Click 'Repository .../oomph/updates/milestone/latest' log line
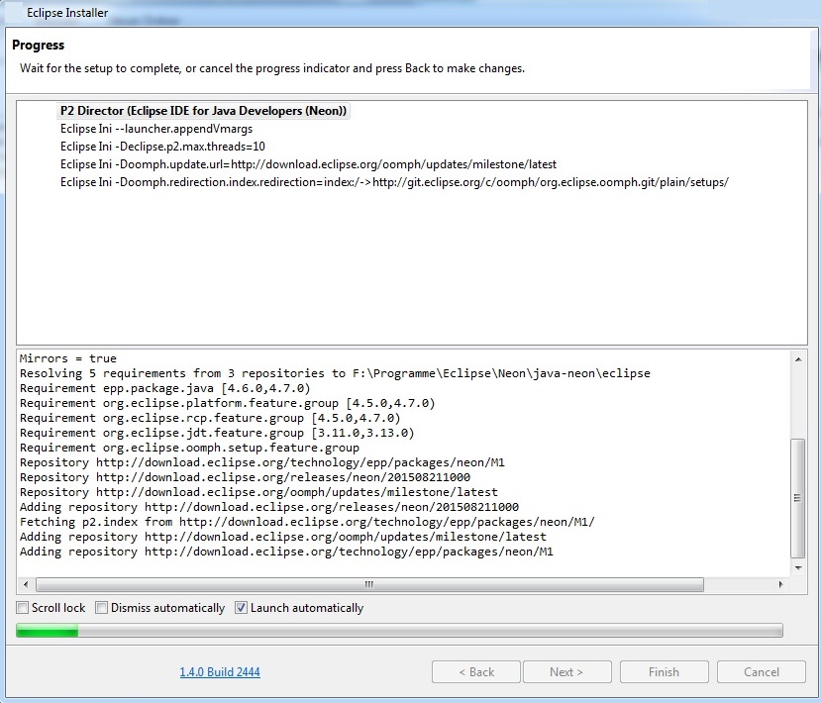Screen dimensions: 821x703 [258, 492]
